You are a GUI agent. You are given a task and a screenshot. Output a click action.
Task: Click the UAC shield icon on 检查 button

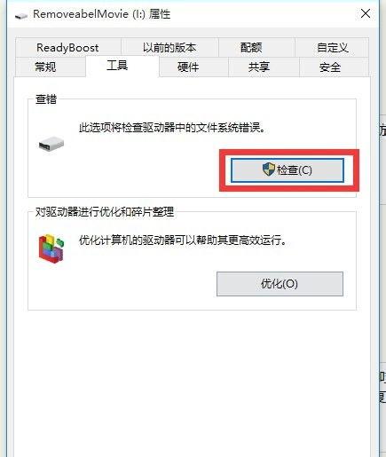pos(269,169)
